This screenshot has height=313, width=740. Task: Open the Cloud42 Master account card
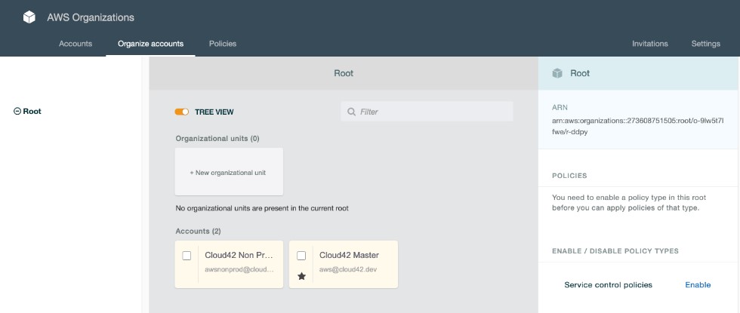coord(344,265)
